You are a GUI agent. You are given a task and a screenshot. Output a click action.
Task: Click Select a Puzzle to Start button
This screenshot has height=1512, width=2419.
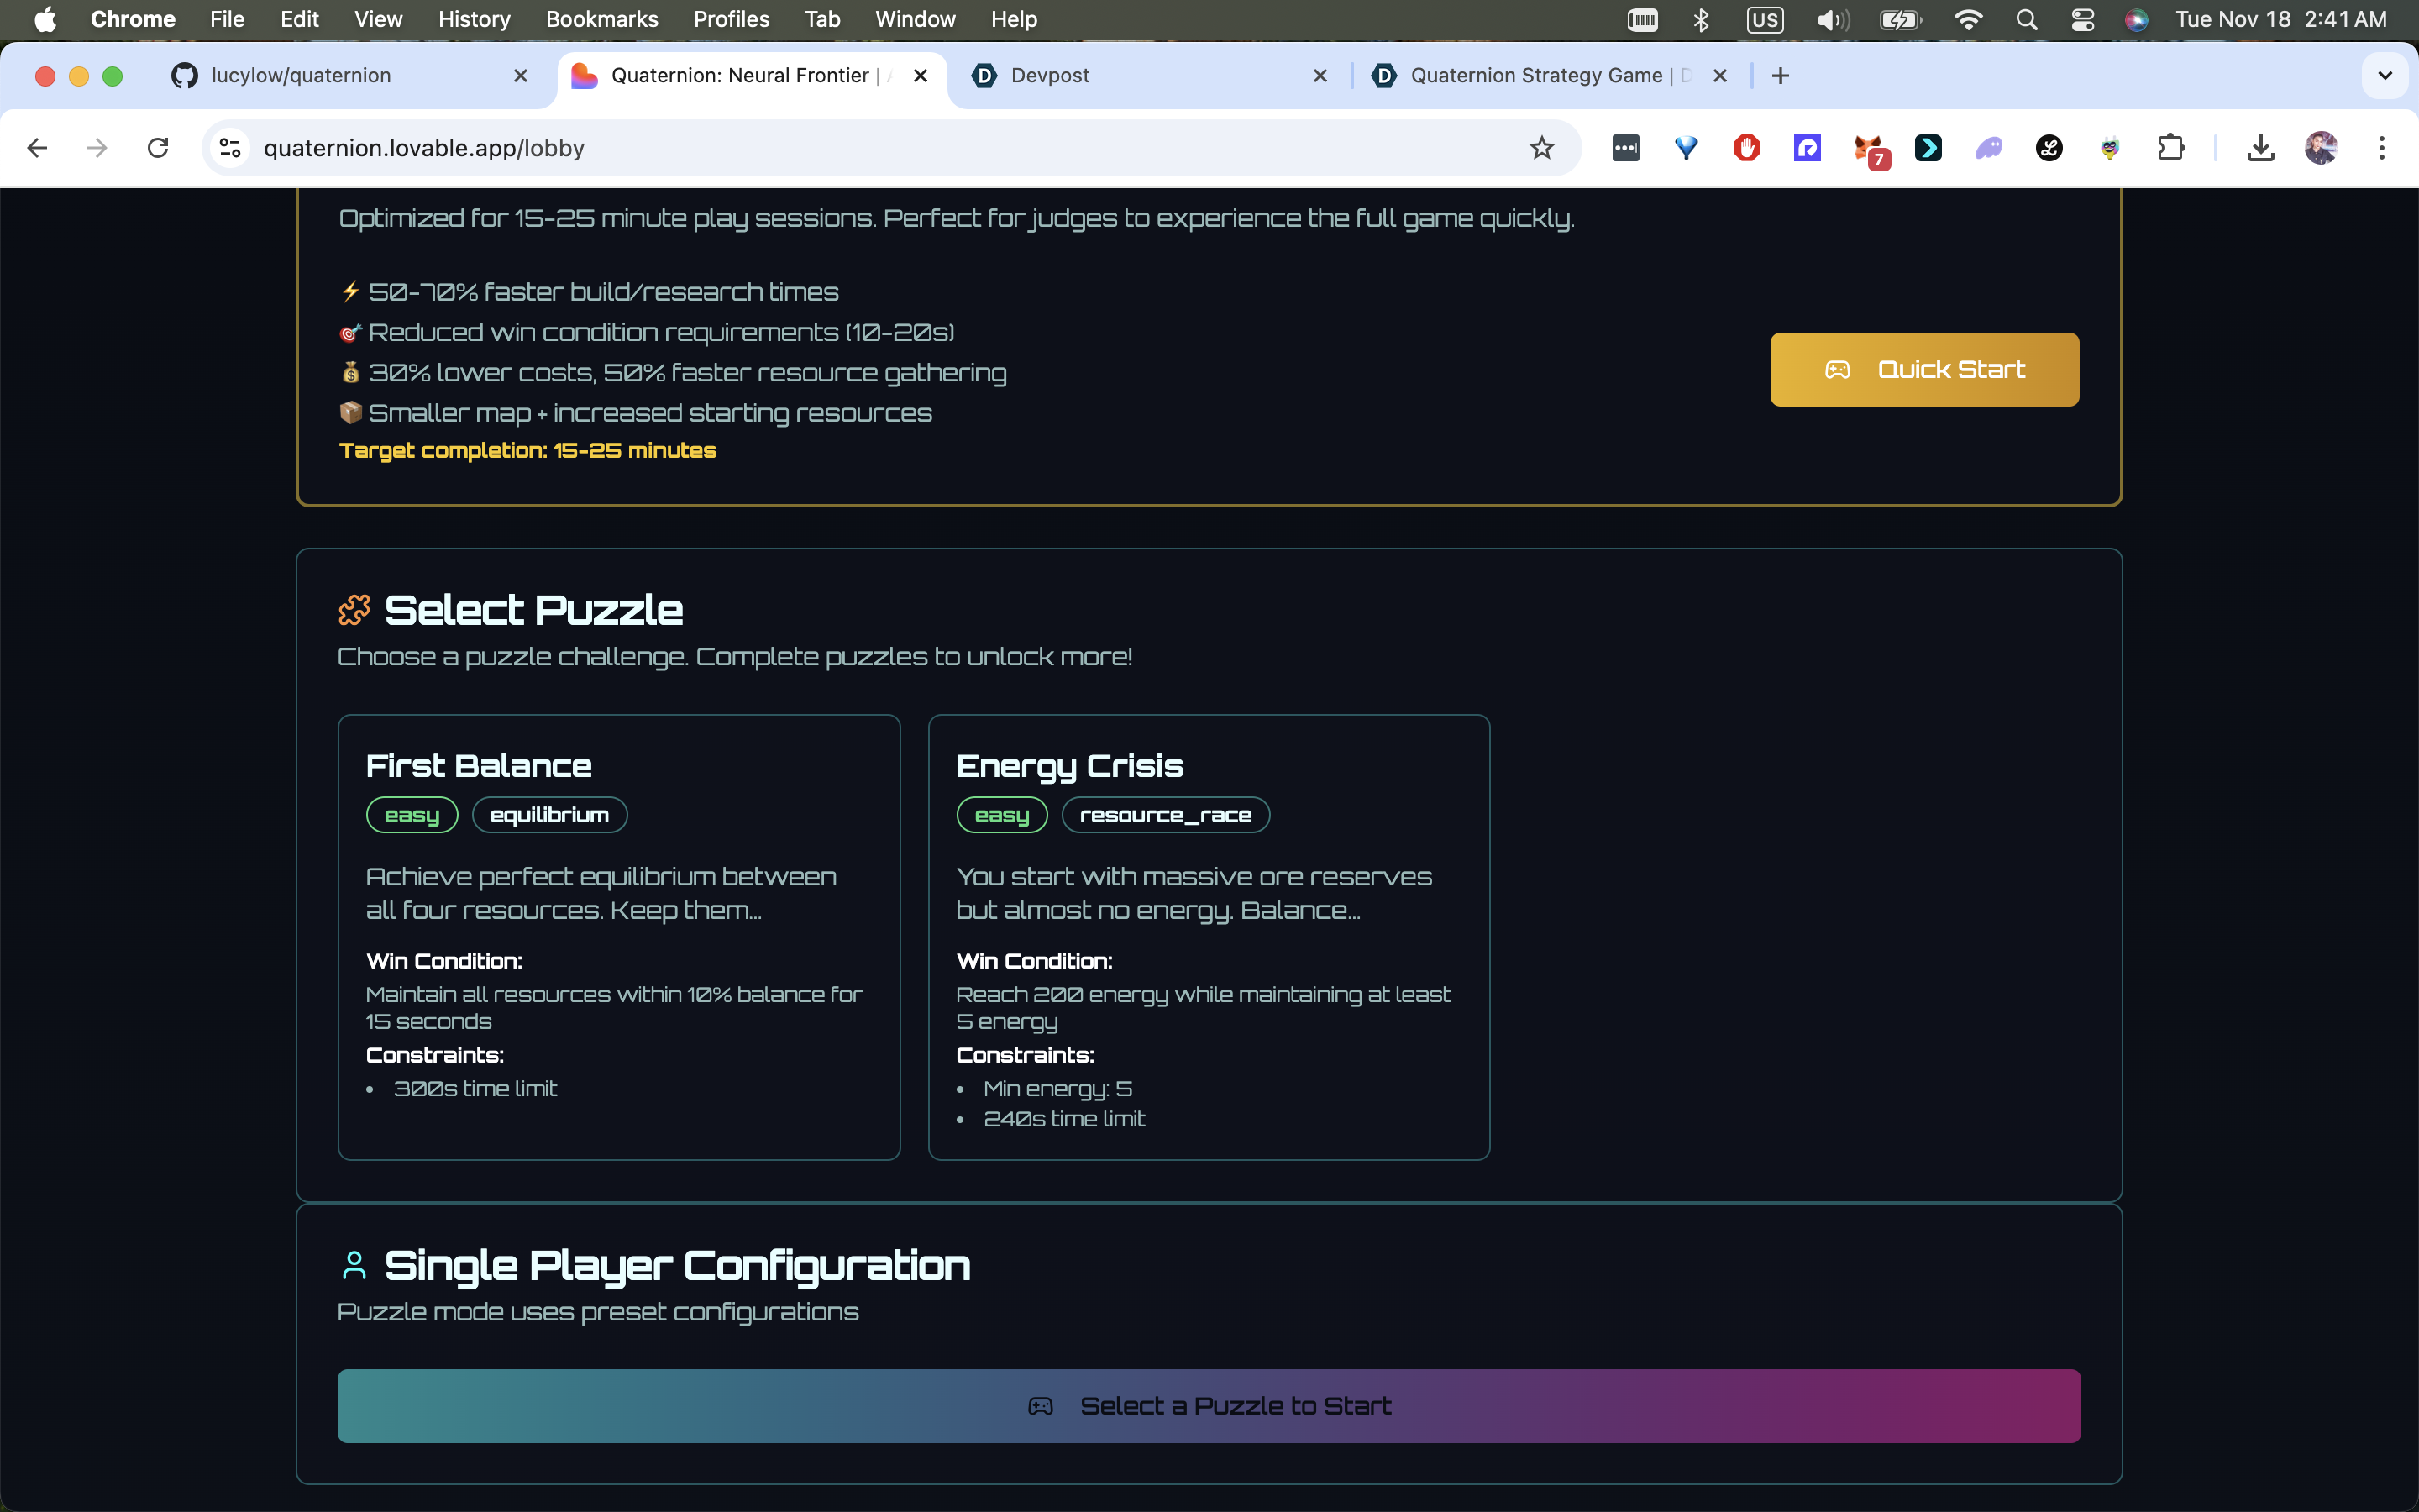pyautogui.click(x=1209, y=1405)
